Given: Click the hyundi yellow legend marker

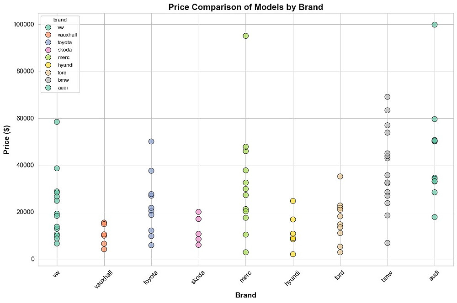Looking at the screenshot, I should [48, 65].
